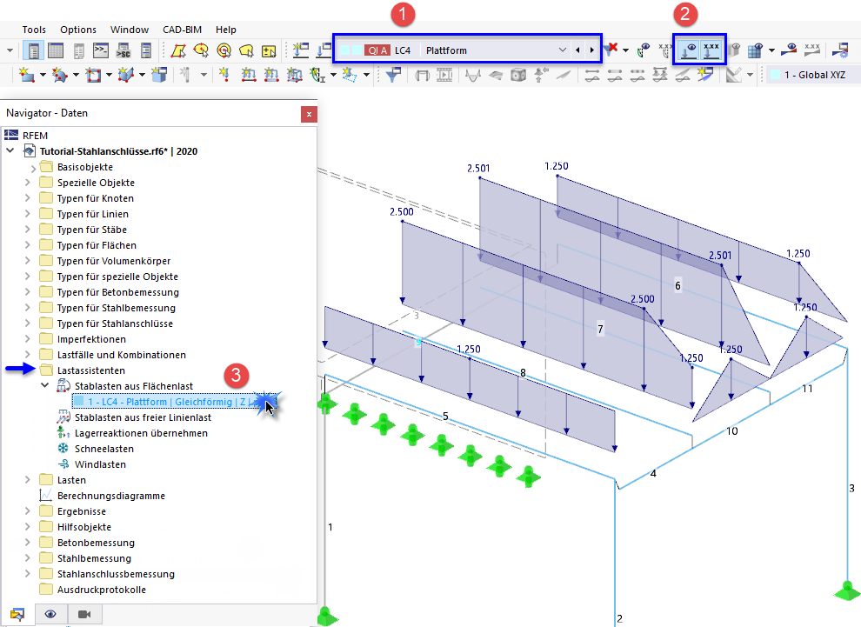861x627 pixels.
Task: Expand Lastfälle und Kombinationen folder
Action: coord(28,355)
